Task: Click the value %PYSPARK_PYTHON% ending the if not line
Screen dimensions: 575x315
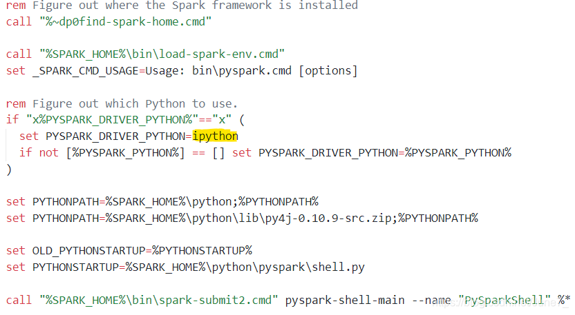Action: (x=458, y=153)
